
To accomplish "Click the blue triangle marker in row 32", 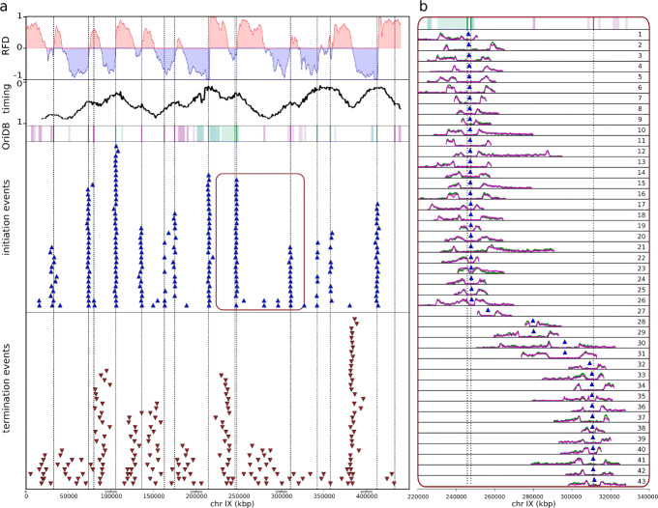I will (x=589, y=363).
